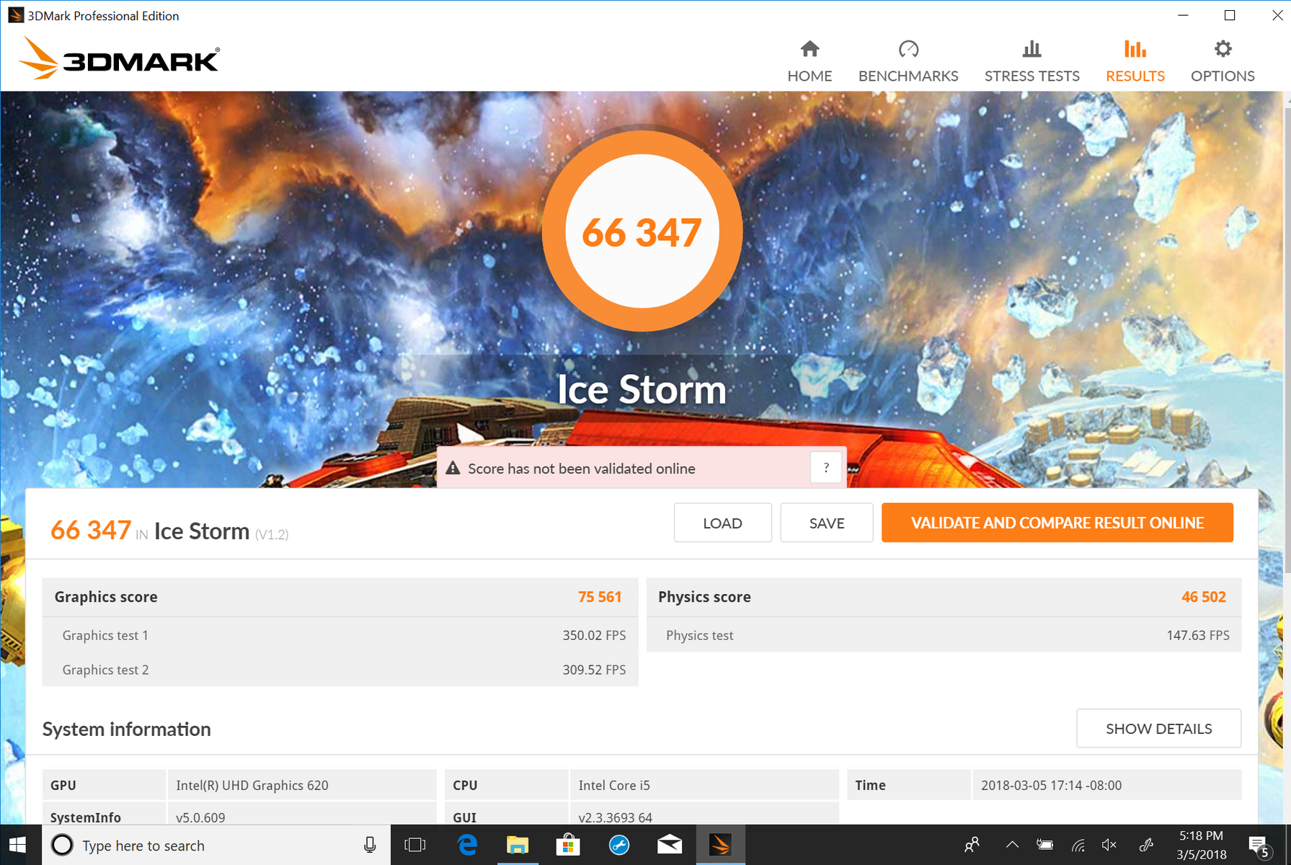Open Task View in taskbar
Image resolution: width=1291 pixels, height=865 pixels.
[x=415, y=845]
